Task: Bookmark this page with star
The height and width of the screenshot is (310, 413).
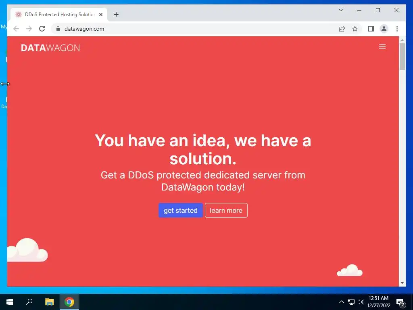Action: click(355, 29)
